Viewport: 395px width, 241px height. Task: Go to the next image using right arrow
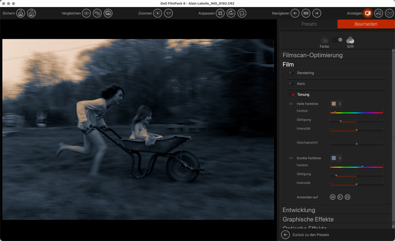pos(317,14)
